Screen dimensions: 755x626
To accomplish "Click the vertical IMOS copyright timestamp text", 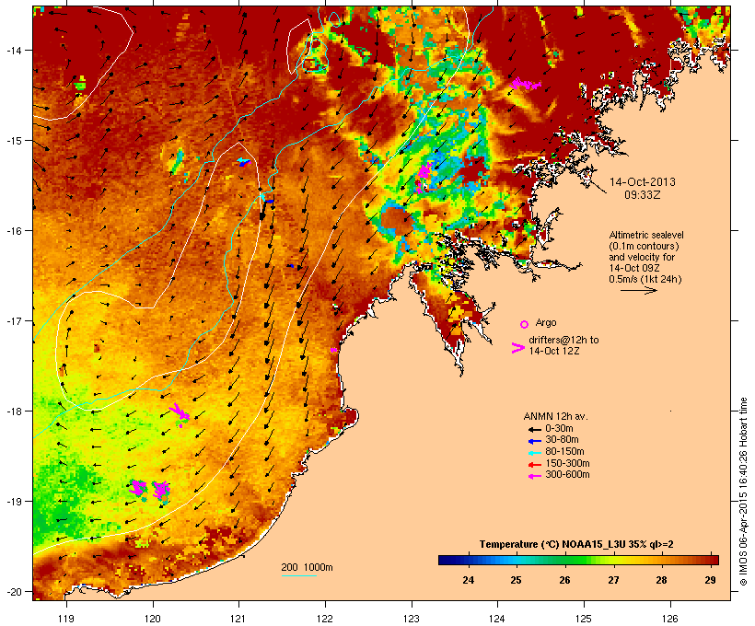I will (743, 492).
